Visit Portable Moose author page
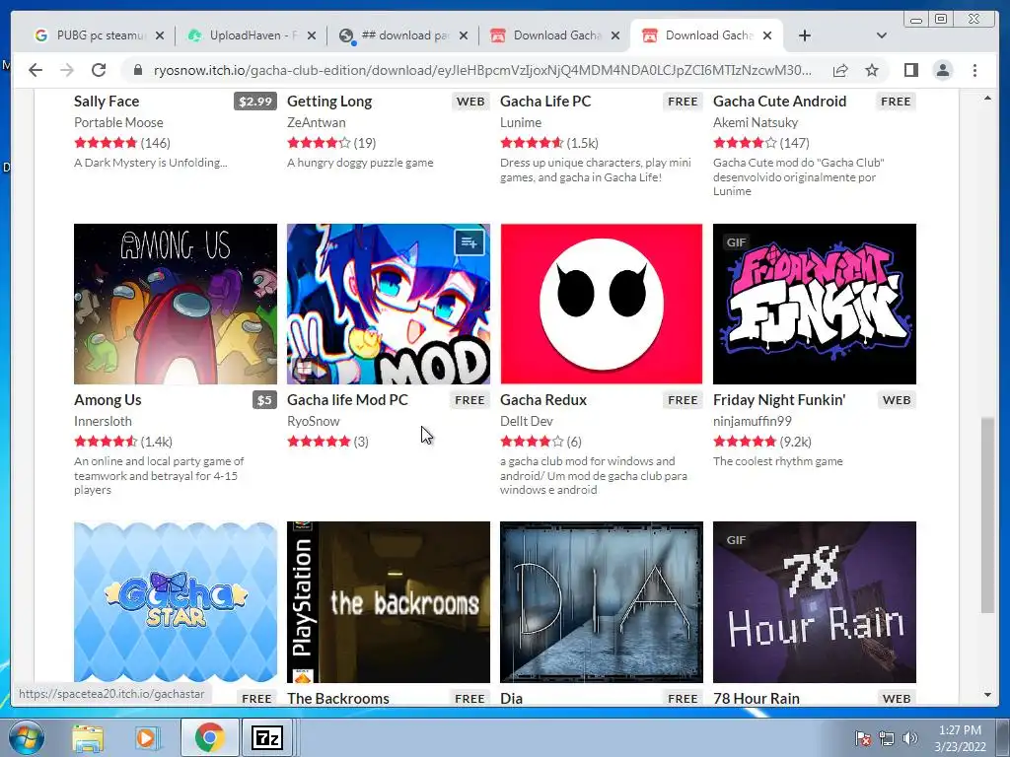This screenshot has width=1010, height=757. click(118, 122)
